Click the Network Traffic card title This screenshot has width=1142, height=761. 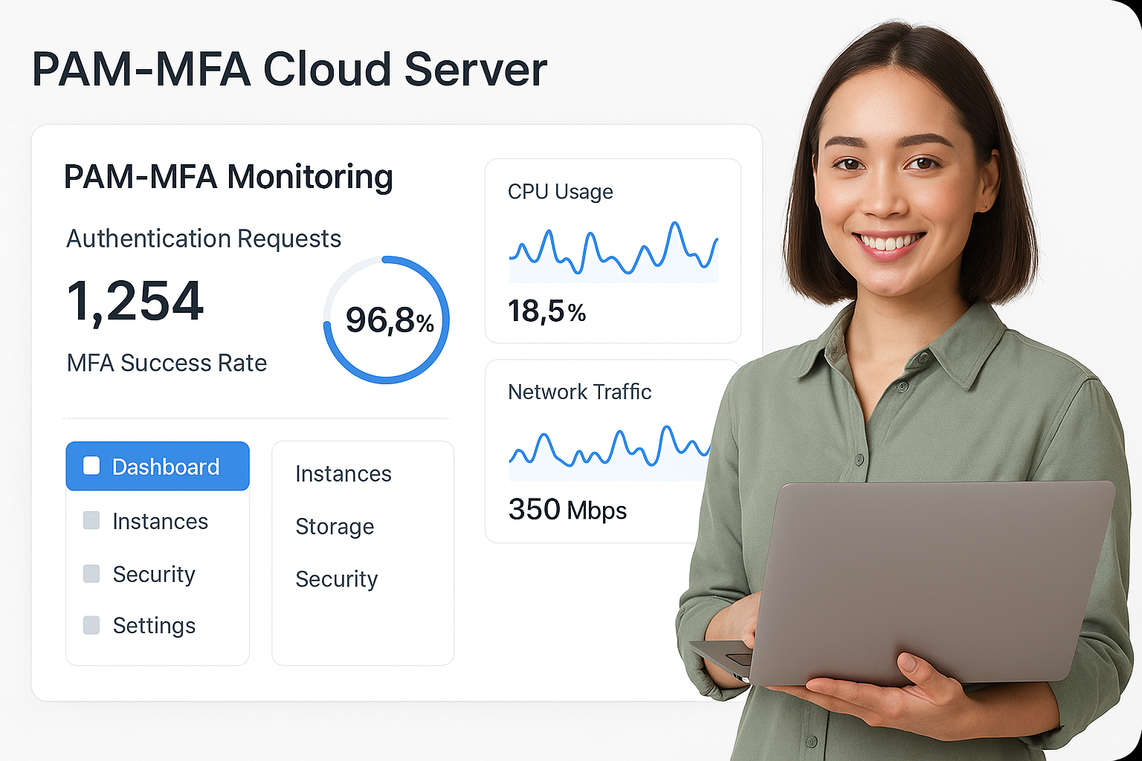(579, 392)
